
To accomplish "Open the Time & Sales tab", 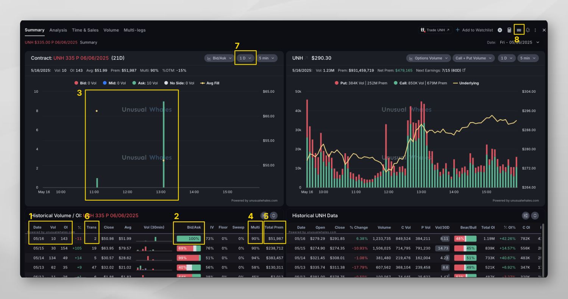I will point(85,30).
